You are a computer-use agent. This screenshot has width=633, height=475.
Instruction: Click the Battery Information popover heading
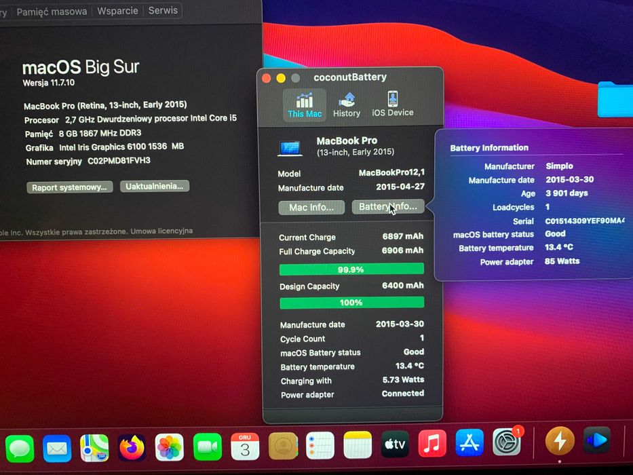coord(489,147)
